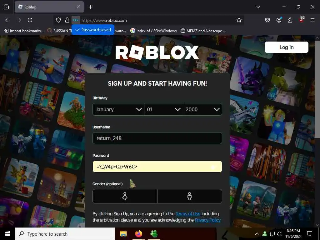Open the birthday year dropdown 2000
Viewport: 320px width, 240px height.
click(x=202, y=109)
